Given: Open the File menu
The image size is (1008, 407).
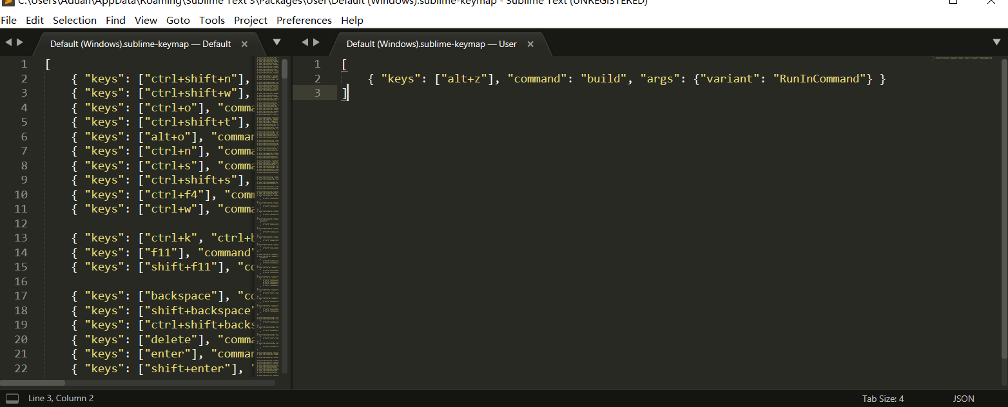Looking at the screenshot, I should (9, 21).
